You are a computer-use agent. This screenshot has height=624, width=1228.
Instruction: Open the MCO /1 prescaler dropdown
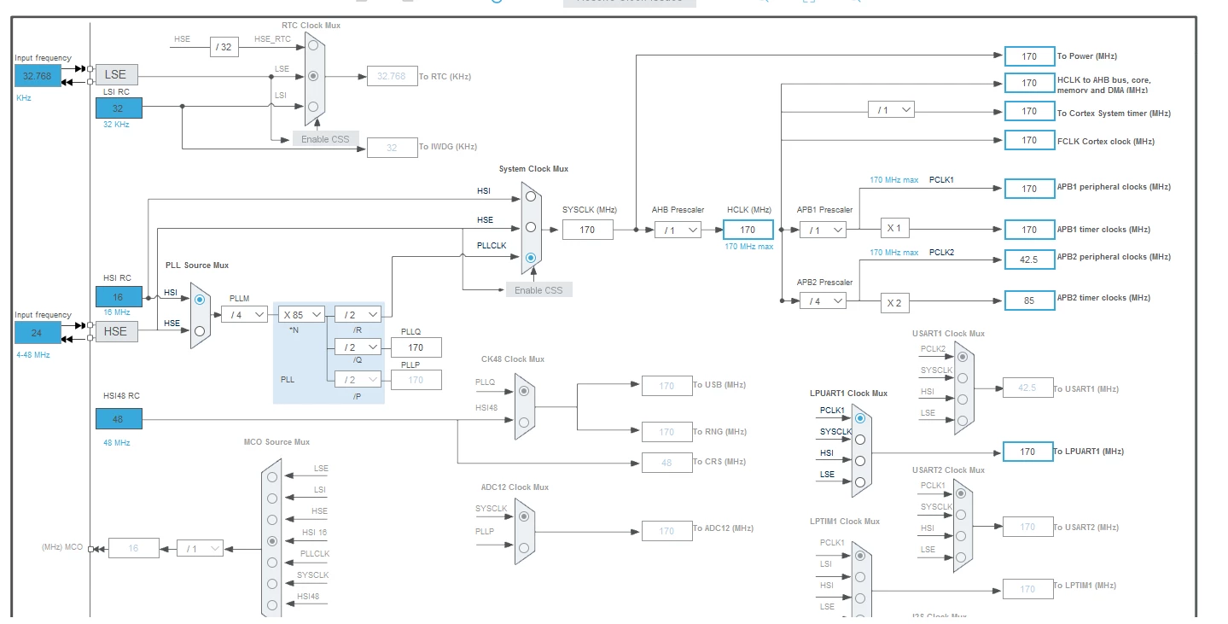(200, 548)
